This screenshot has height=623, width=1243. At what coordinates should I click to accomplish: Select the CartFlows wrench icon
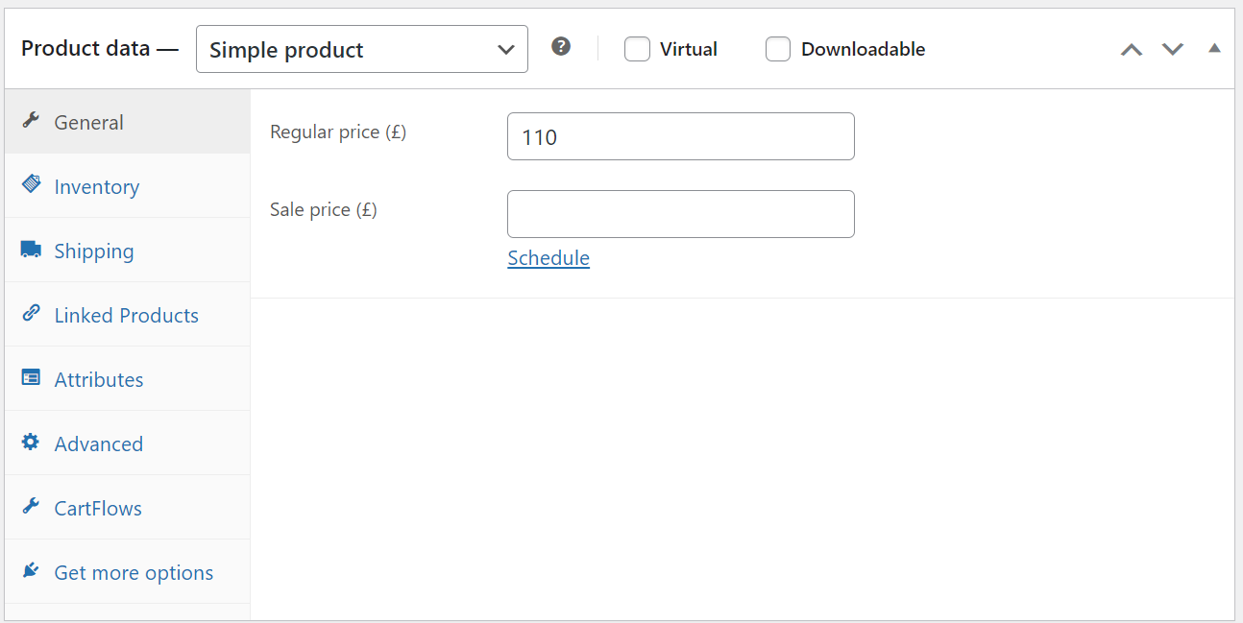[x=30, y=507]
